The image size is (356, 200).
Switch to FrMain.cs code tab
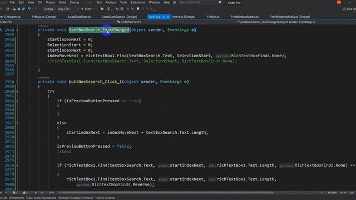[x=213, y=17]
